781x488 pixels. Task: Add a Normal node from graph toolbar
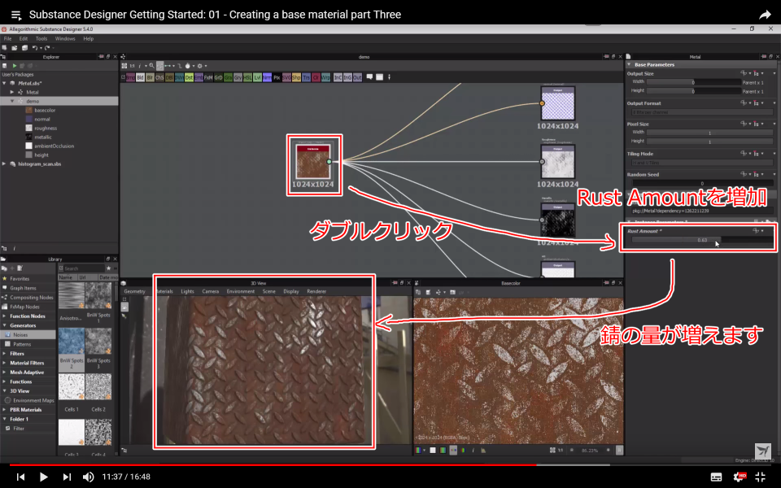[x=267, y=77]
